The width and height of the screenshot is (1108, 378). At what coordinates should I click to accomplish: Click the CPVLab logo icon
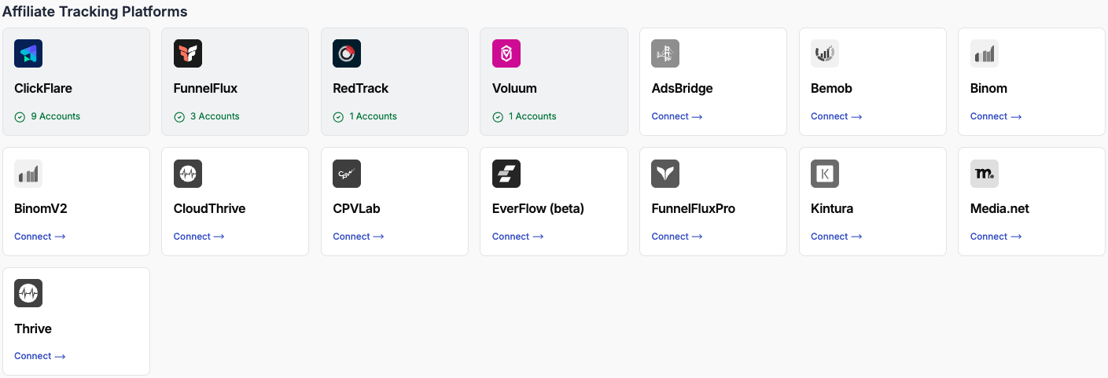point(347,174)
